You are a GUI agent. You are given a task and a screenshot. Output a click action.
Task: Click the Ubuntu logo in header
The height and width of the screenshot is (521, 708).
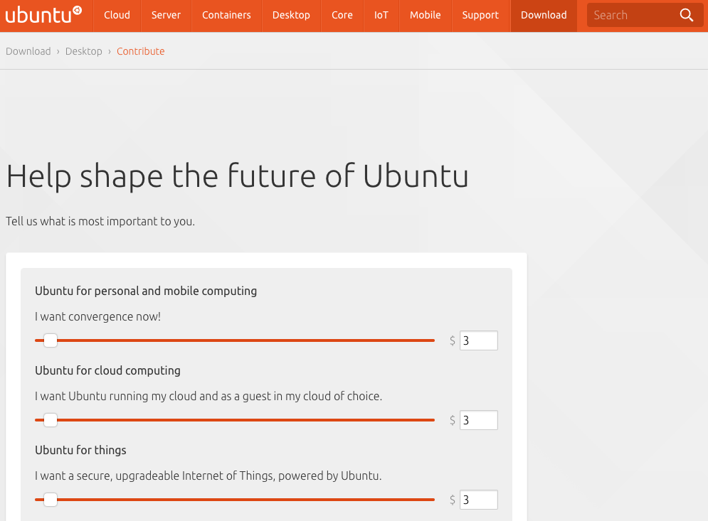coord(43,15)
